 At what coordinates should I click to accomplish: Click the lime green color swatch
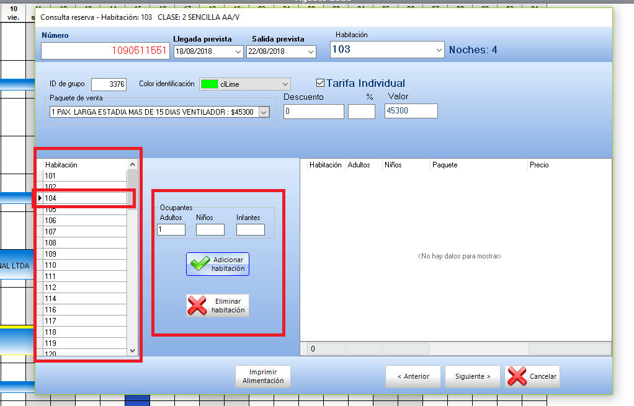[209, 84]
